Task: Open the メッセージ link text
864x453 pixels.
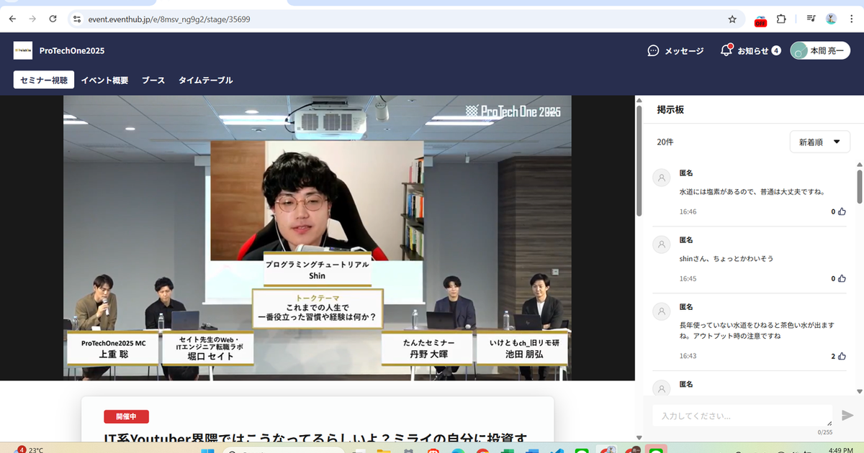Action: click(x=684, y=50)
